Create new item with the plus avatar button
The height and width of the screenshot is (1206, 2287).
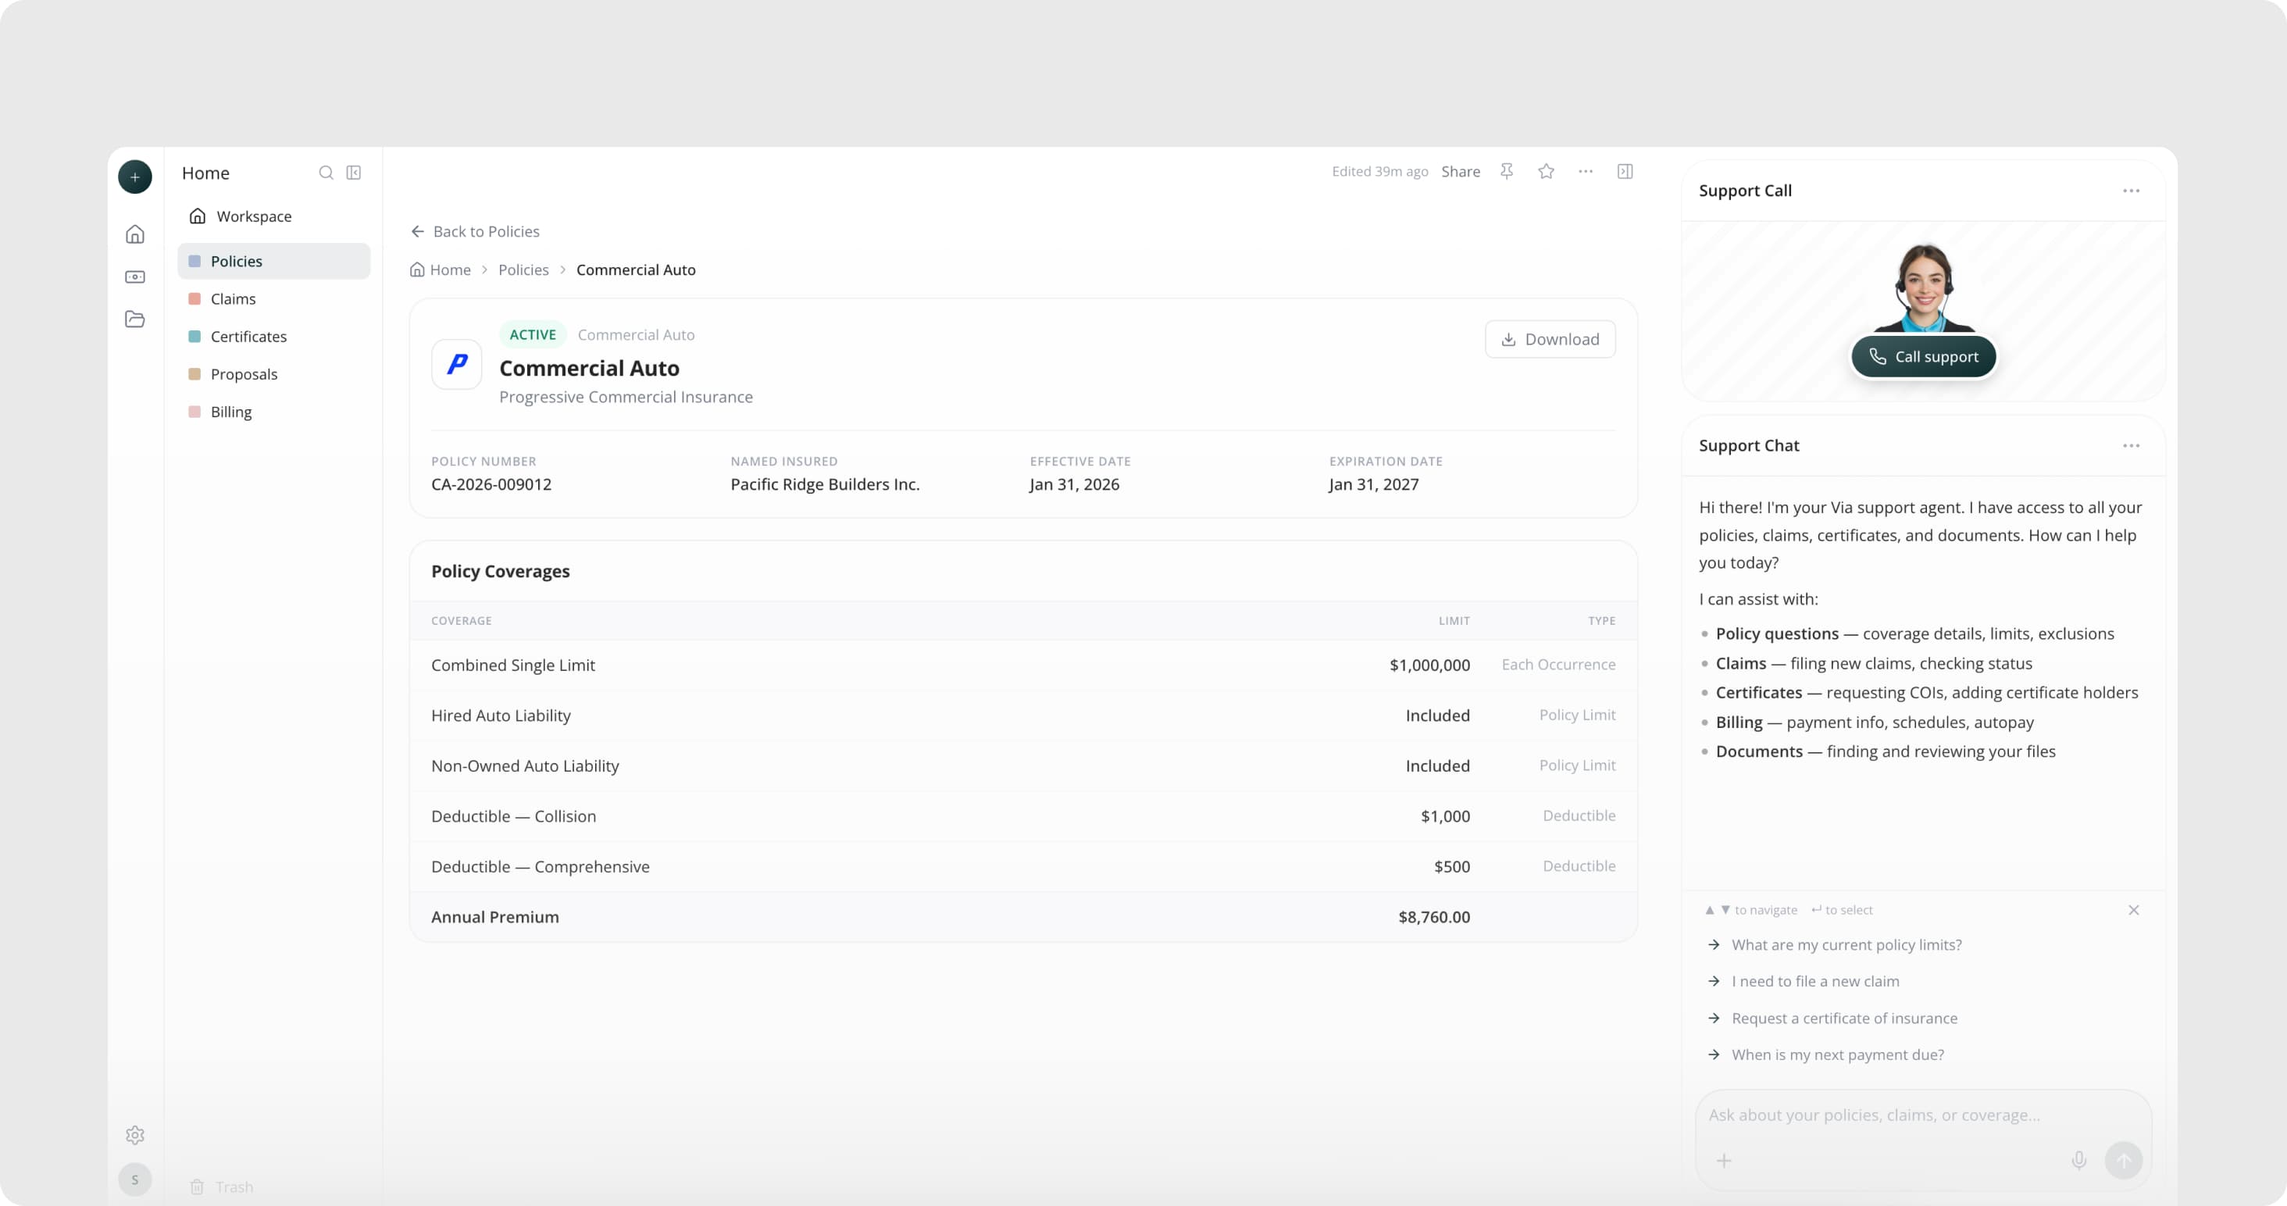135,176
